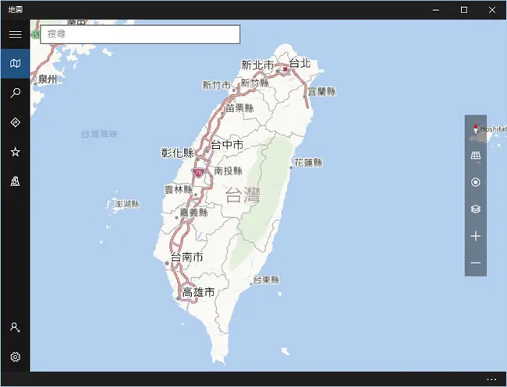The width and height of the screenshot is (507, 387).
Task: Click the 搜尋 search input box
Action: coord(140,34)
